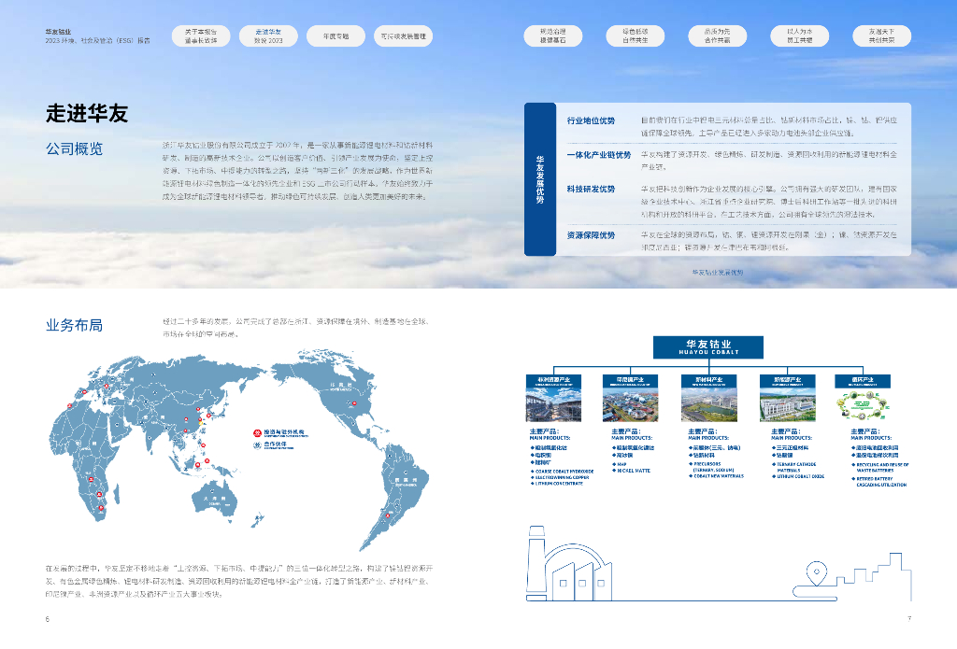Click MAIN PRODUCTS under 循环产业
The image size is (957, 649).
click(x=871, y=438)
